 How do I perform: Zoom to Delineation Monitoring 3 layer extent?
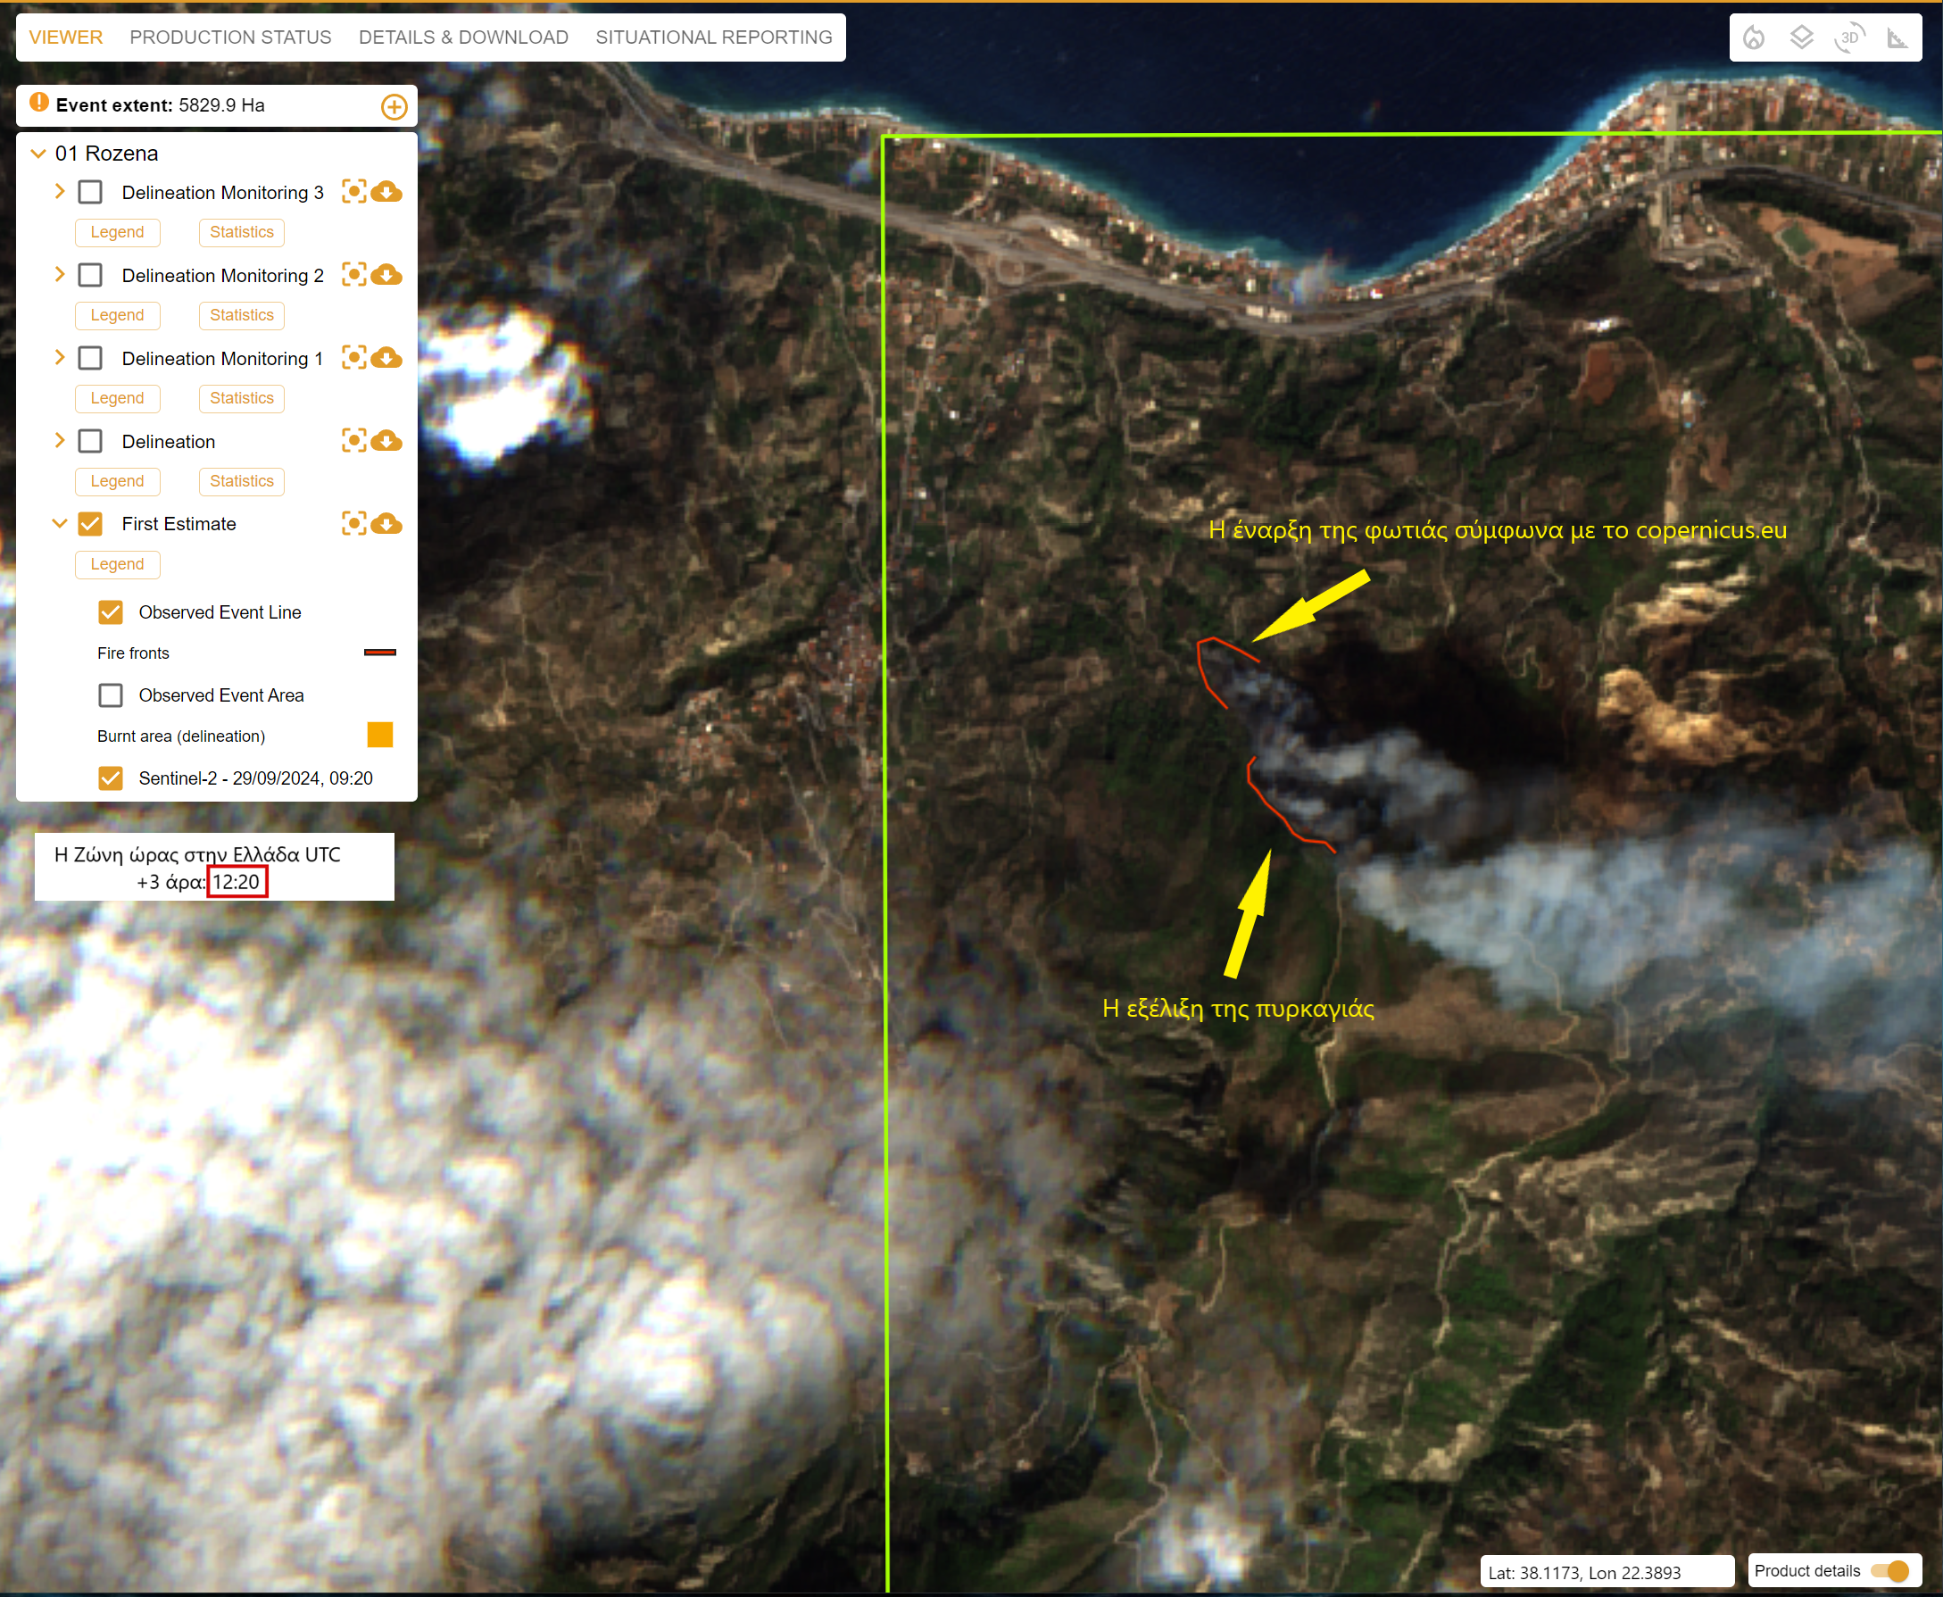click(x=354, y=191)
